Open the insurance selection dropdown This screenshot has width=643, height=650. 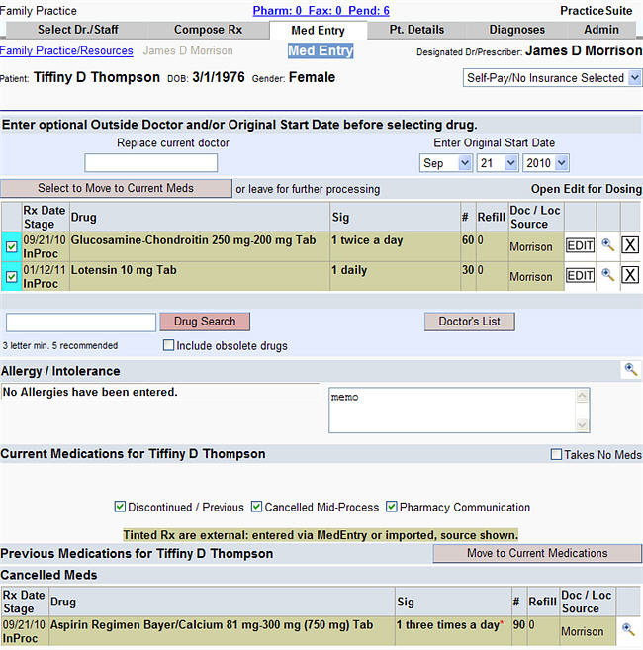tap(552, 78)
